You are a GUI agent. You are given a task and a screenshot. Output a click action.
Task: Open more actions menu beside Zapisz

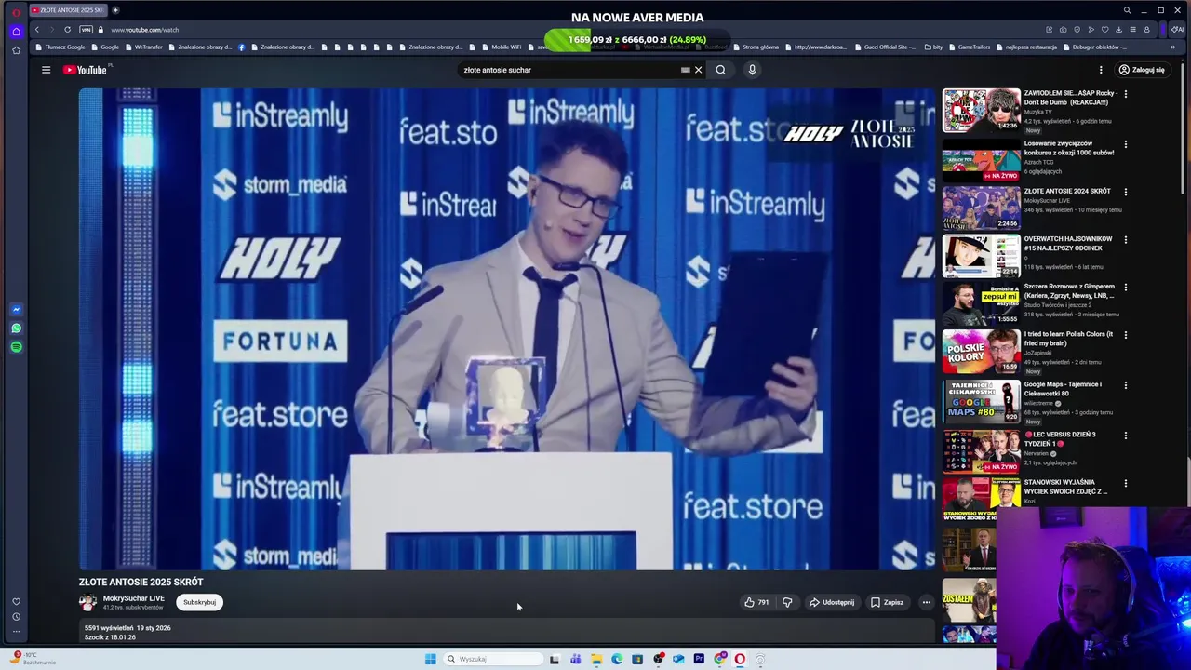(926, 602)
